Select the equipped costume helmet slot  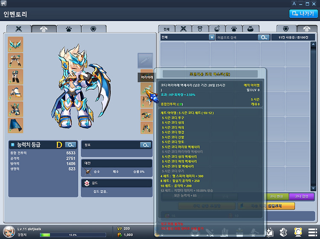pos(15,44)
